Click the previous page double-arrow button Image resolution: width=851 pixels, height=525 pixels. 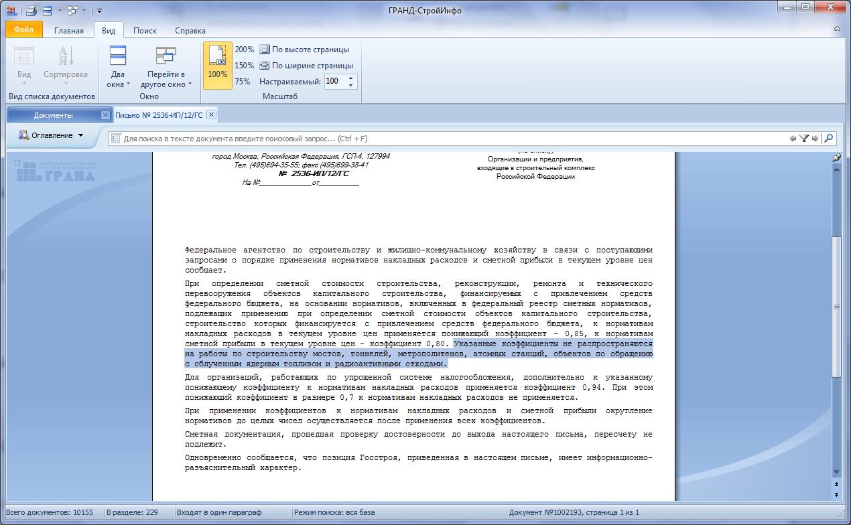pyautogui.click(x=836, y=484)
